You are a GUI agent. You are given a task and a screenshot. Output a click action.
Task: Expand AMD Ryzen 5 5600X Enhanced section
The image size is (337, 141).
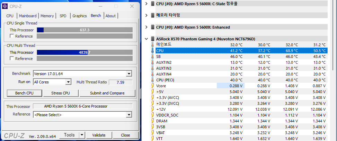click(x=147, y=27)
